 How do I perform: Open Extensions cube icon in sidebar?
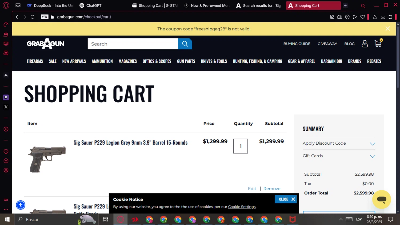[x=6, y=161]
